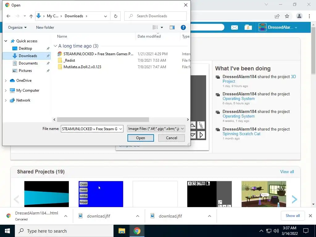The height and width of the screenshot is (237, 316).
Task: Click the Open button
Action: tap(140, 138)
